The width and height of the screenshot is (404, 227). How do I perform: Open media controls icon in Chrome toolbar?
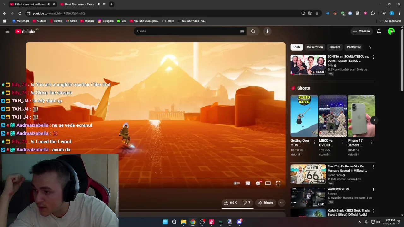point(384,13)
